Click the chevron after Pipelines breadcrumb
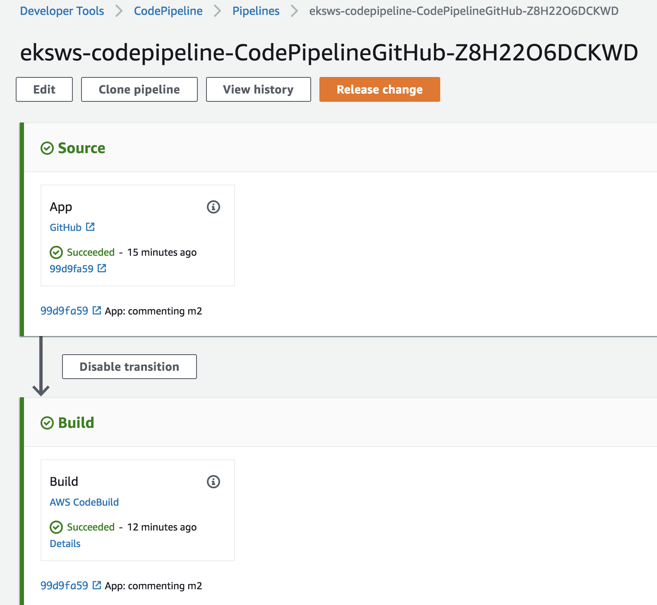This screenshot has height=605, width=657. pyautogui.click(x=295, y=11)
